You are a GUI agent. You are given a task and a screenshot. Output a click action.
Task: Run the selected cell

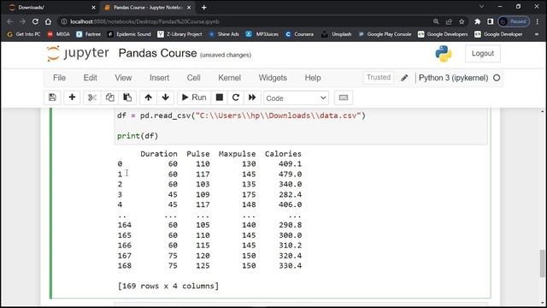click(x=194, y=98)
